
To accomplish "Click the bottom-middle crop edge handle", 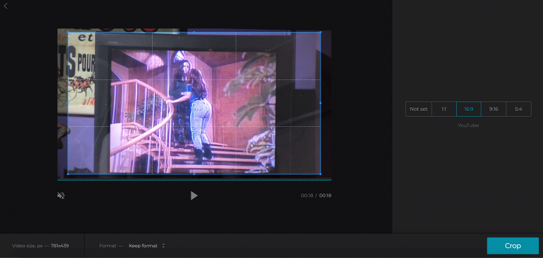I will pos(194,174).
